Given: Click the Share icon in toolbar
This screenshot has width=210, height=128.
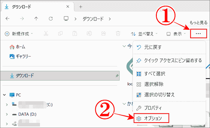Looking at the screenshot, I should tap(104, 33).
